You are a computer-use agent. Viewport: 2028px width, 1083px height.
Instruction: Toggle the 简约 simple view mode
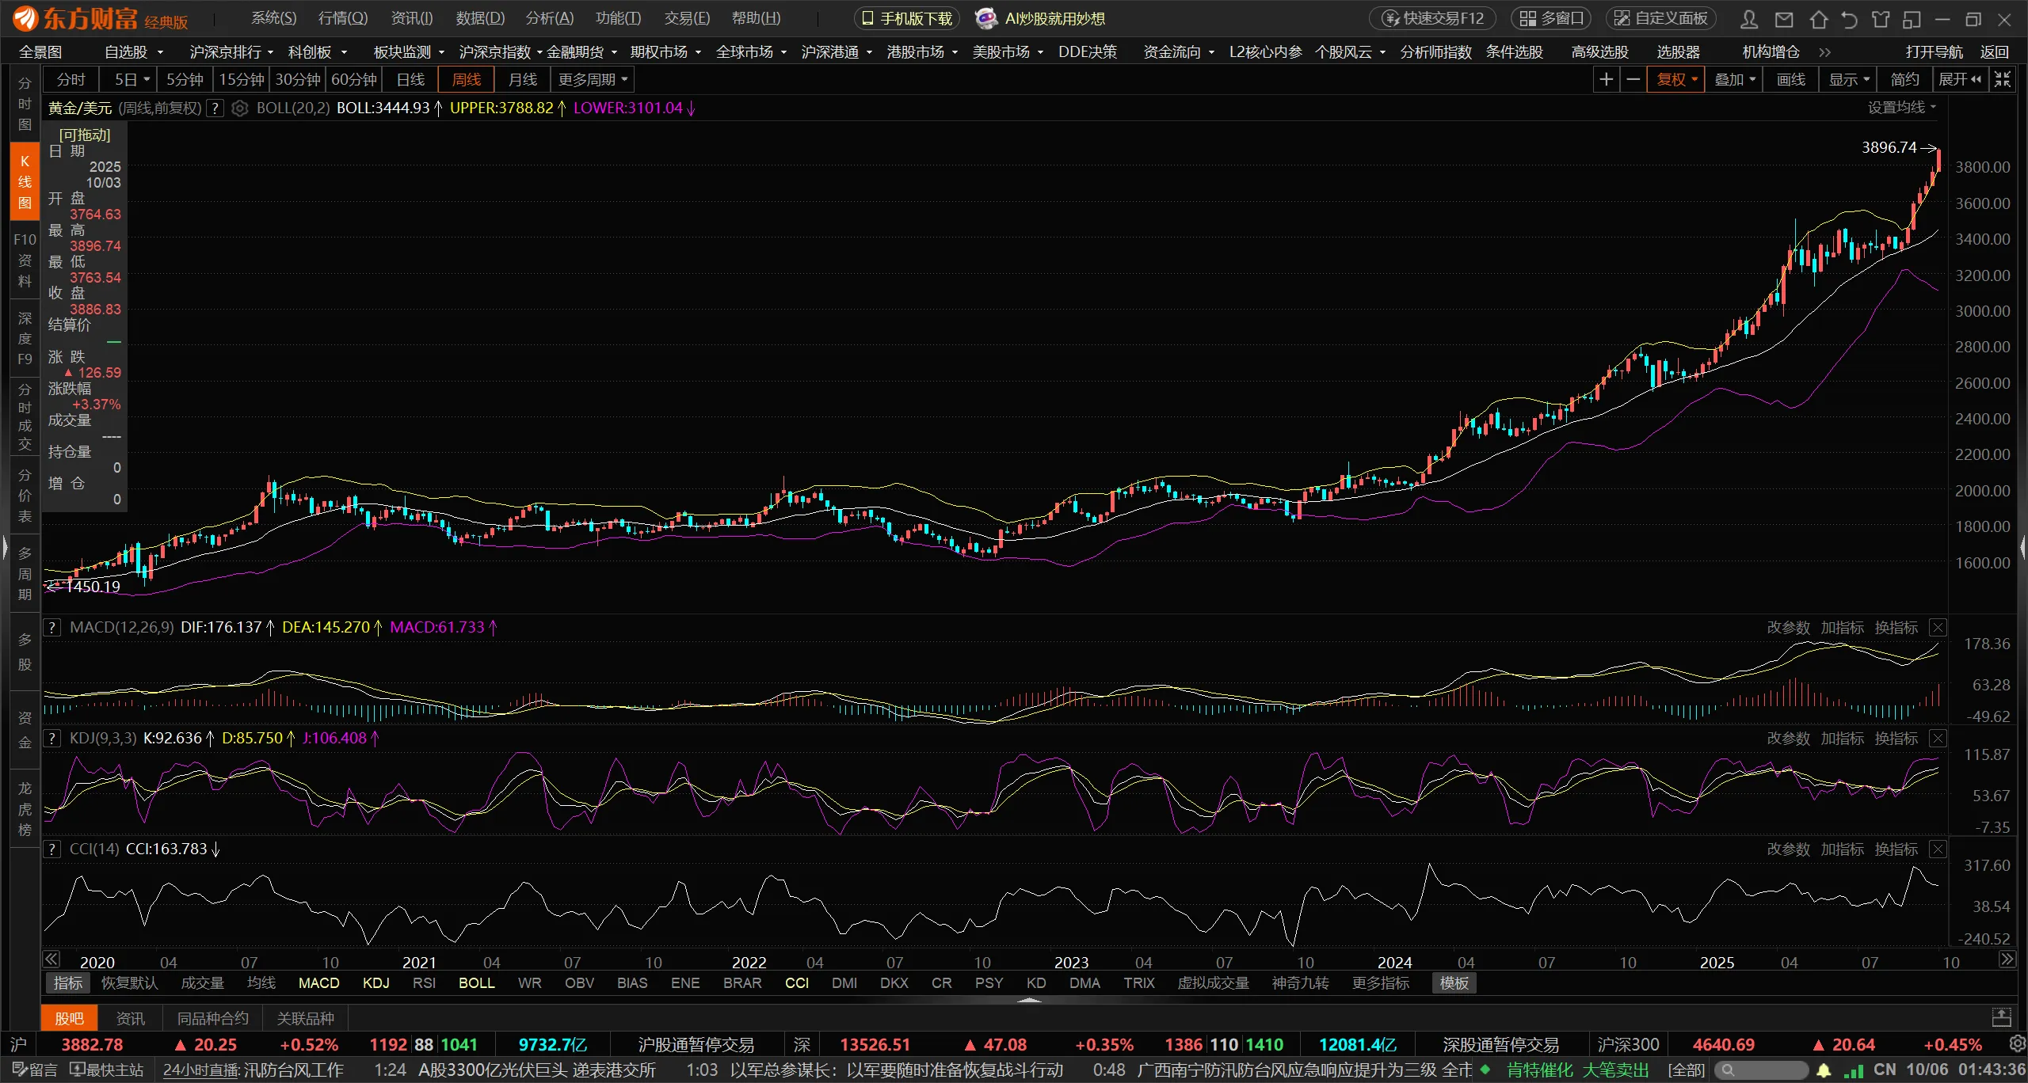coord(1905,79)
